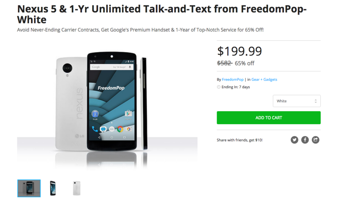Screen dimensions: 337x200
Task: Select the first thumbnail showing both phones
Action: pyautogui.click(x=29, y=188)
